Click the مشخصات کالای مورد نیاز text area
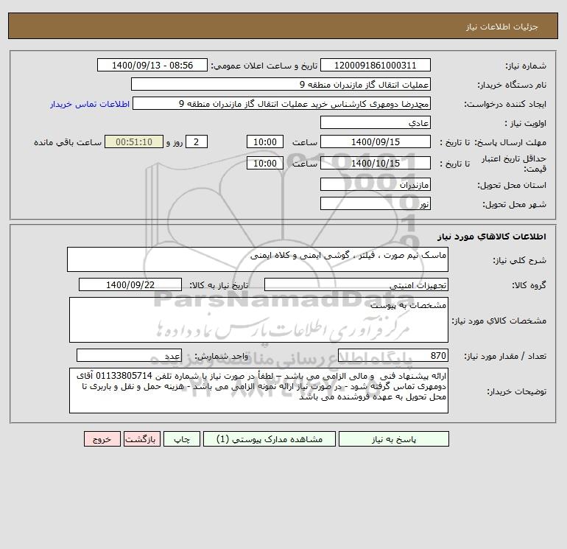The height and width of the screenshot is (549, 567). (x=258, y=320)
